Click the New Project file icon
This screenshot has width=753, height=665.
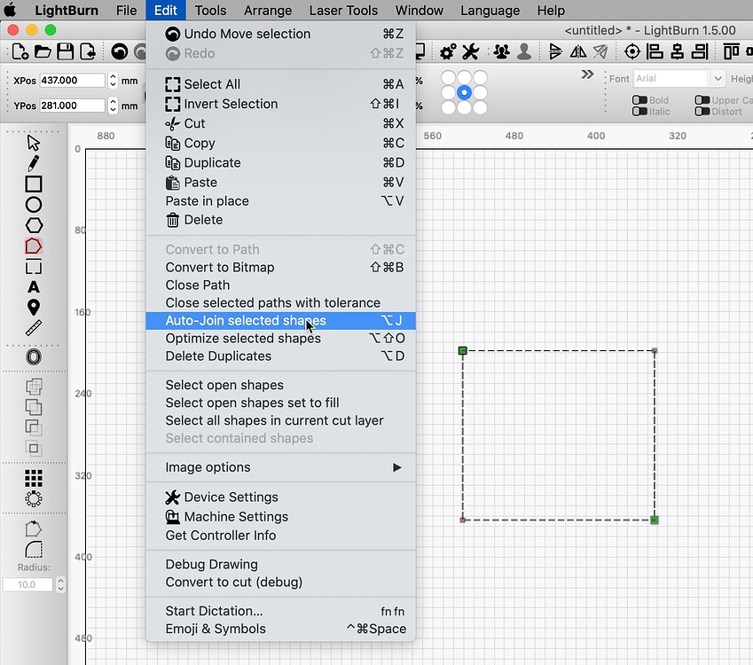coord(20,51)
